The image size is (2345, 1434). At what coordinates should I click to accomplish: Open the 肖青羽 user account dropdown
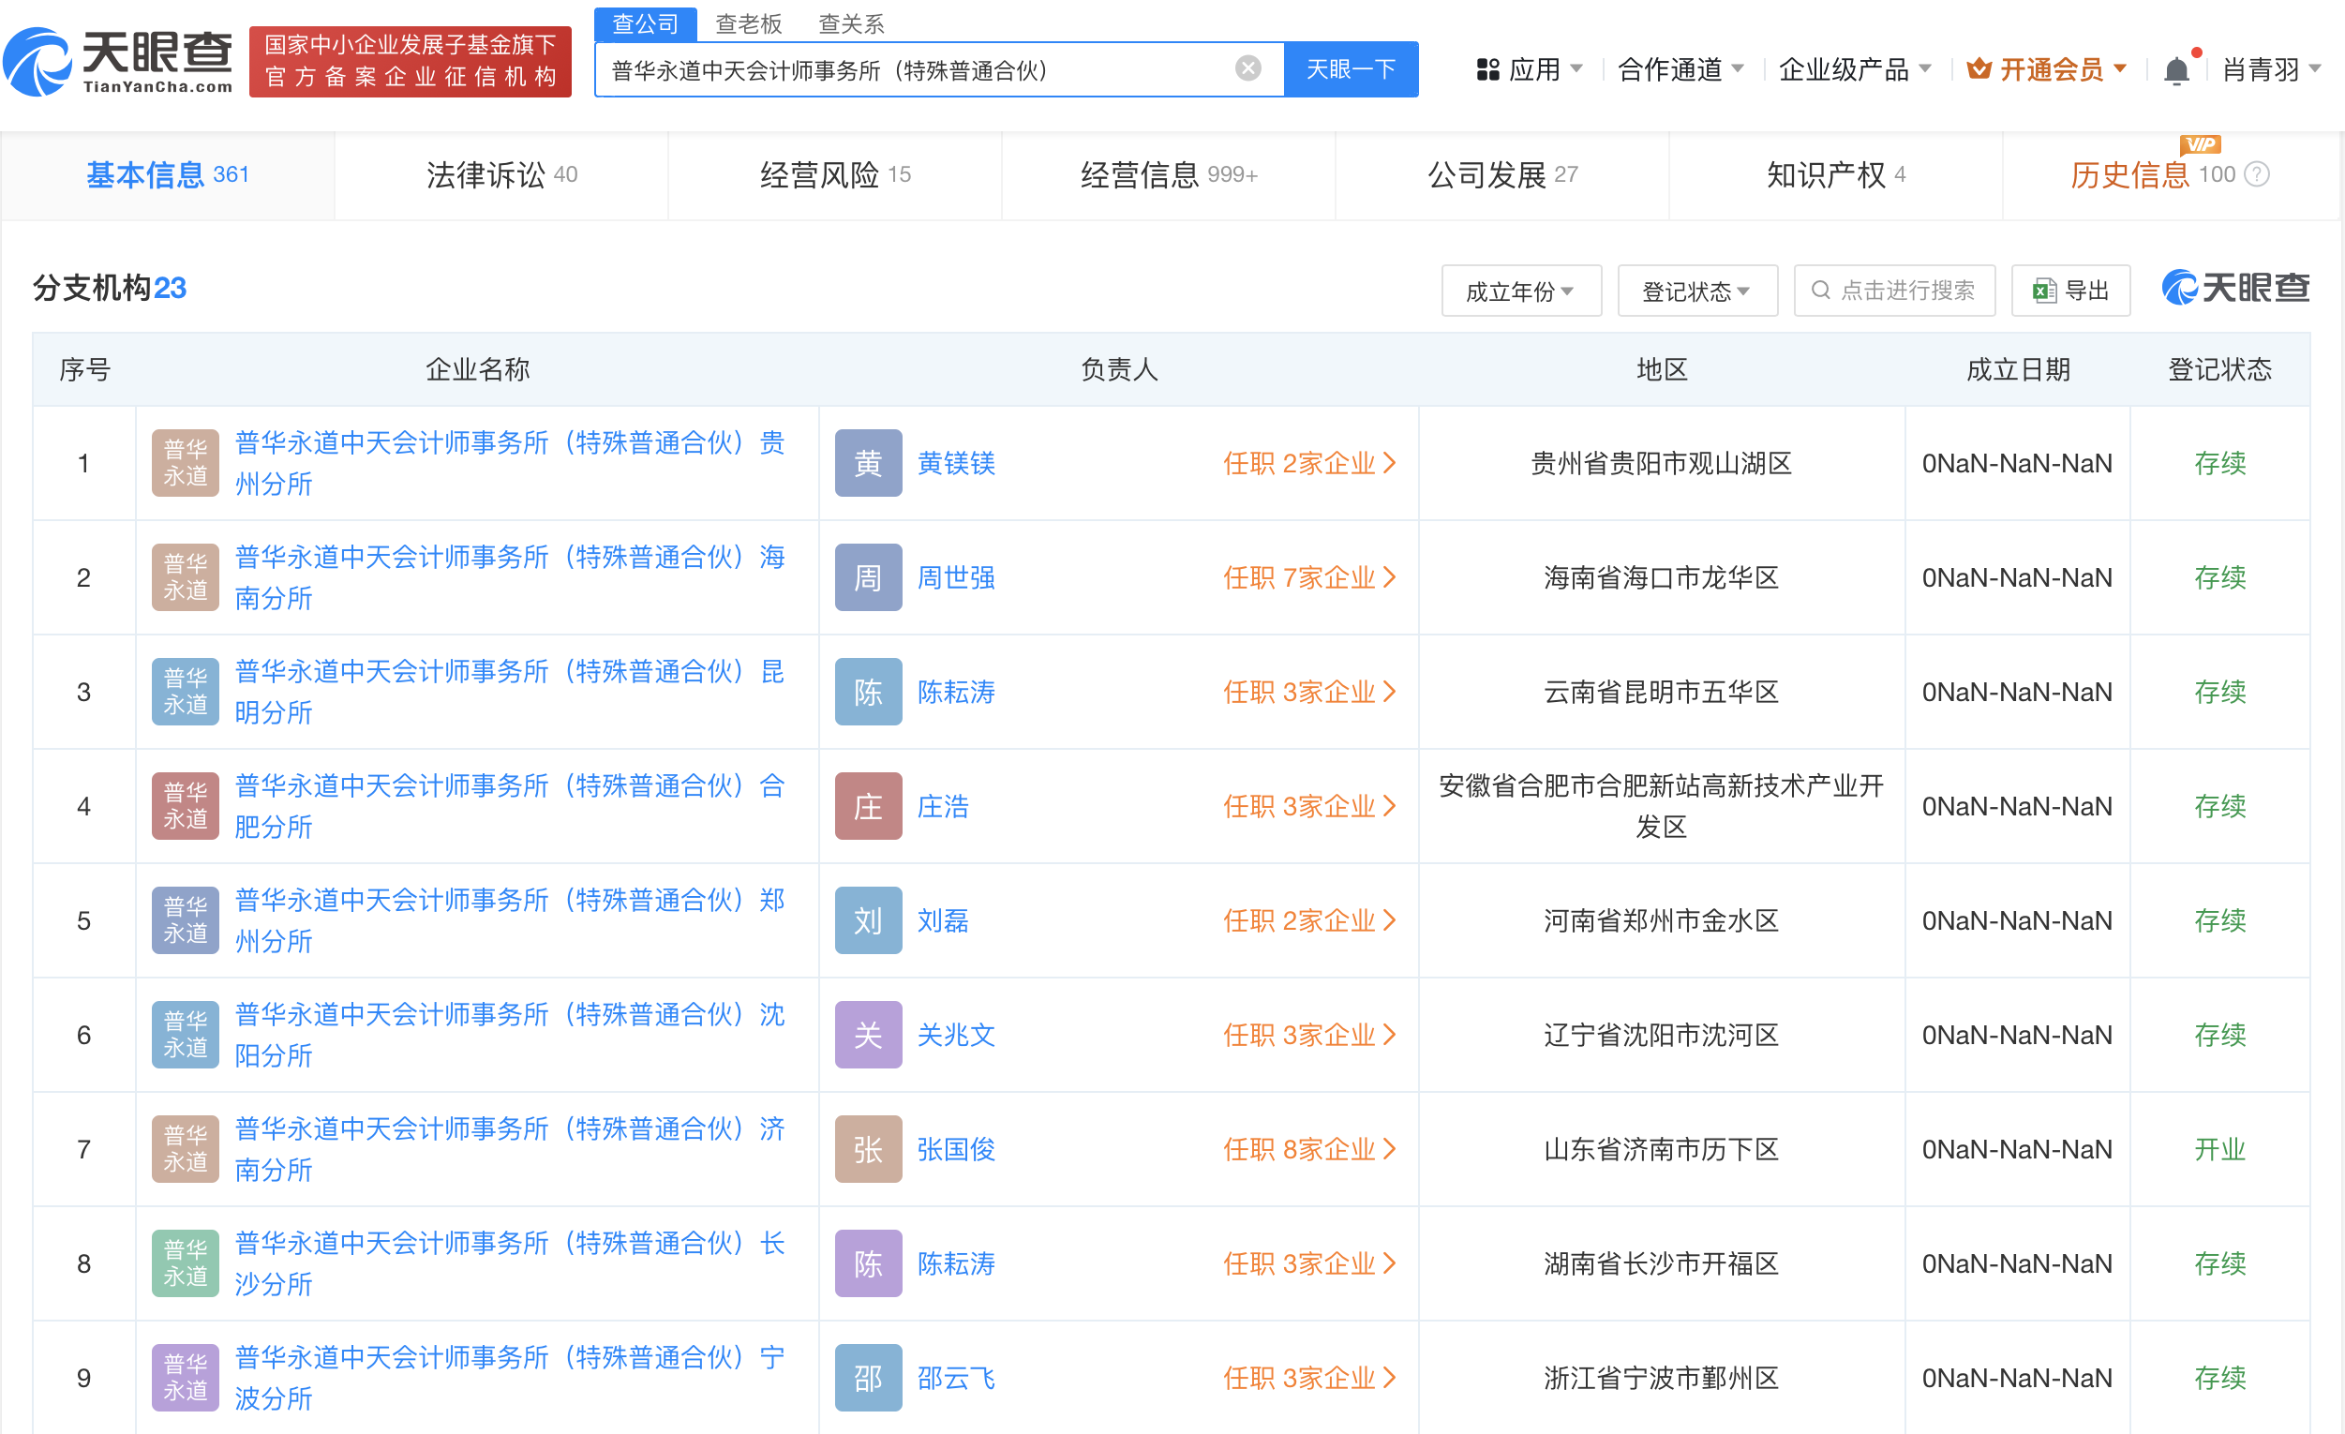(2272, 69)
